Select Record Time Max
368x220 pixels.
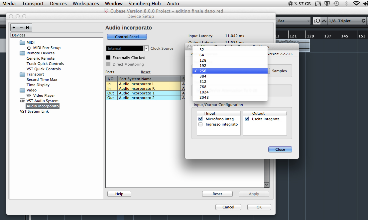(42, 80)
